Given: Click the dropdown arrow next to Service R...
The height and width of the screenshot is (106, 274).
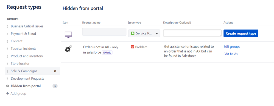Looking at the screenshot, I should [x=157, y=34].
